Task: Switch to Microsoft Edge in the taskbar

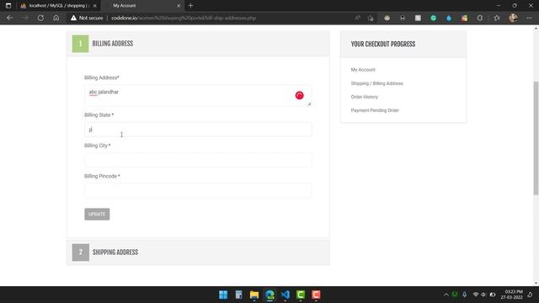Action: pyautogui.click(x=269, y=295)
